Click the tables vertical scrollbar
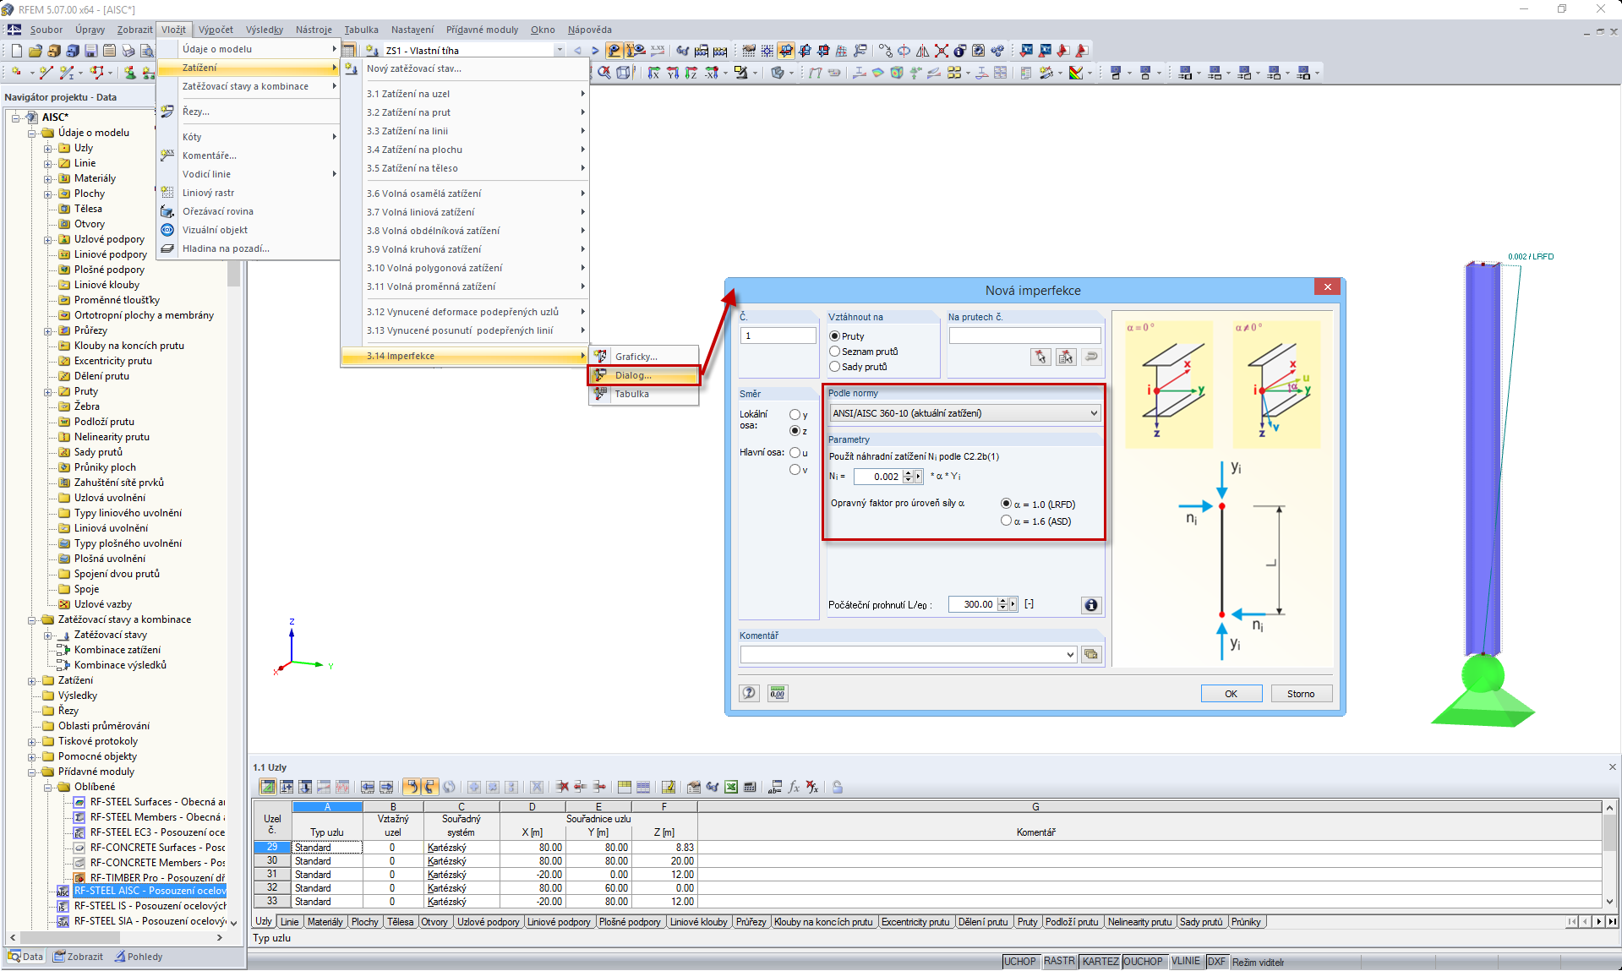Viewport: 1622px width, 971px height. (x=1609, y=854)
